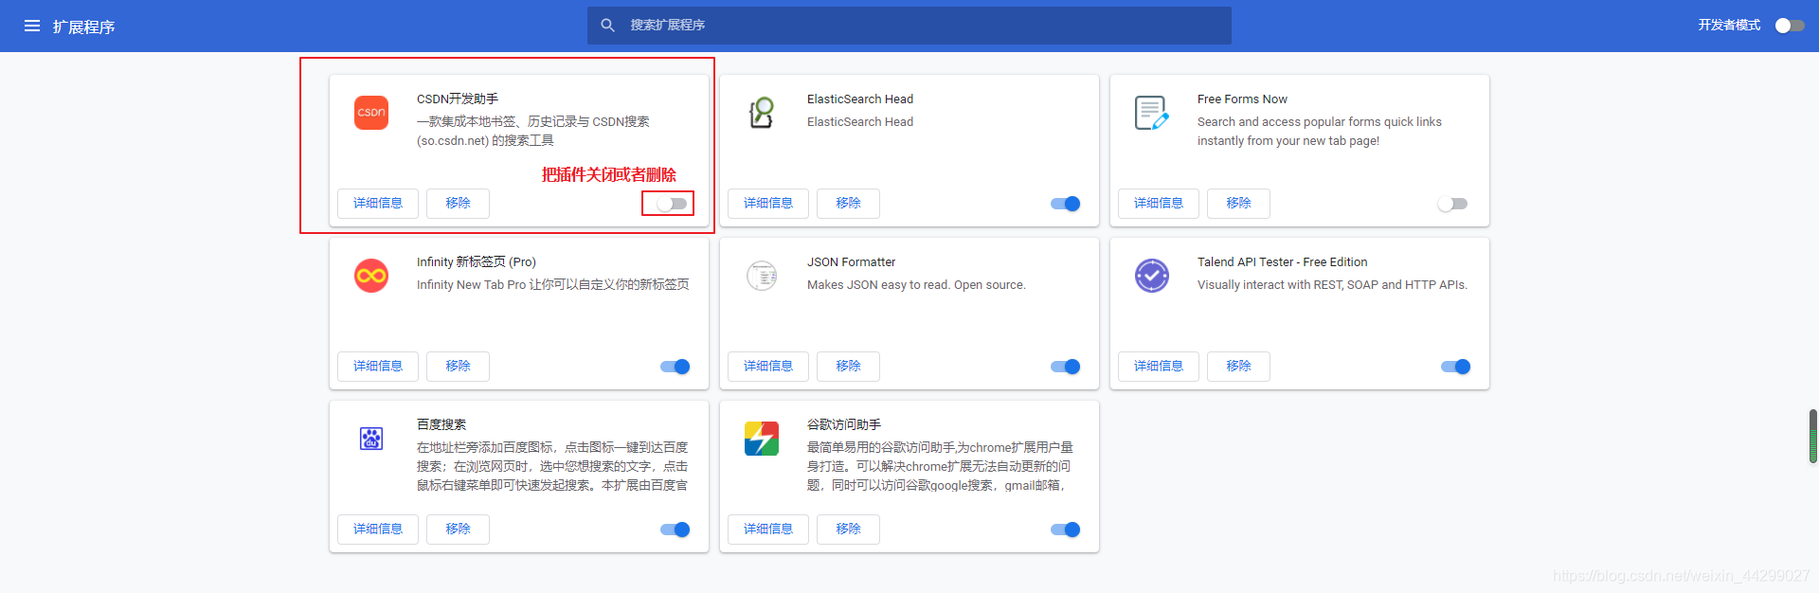Image resolution: width=1819 pixels, height=593 pixels.
Task: Click the page vertical scrollbar thumb
Action: click(1813, 436)
